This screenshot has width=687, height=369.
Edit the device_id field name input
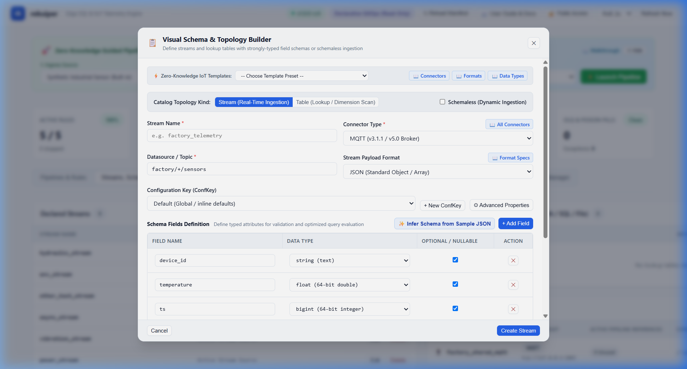[215, 260]
